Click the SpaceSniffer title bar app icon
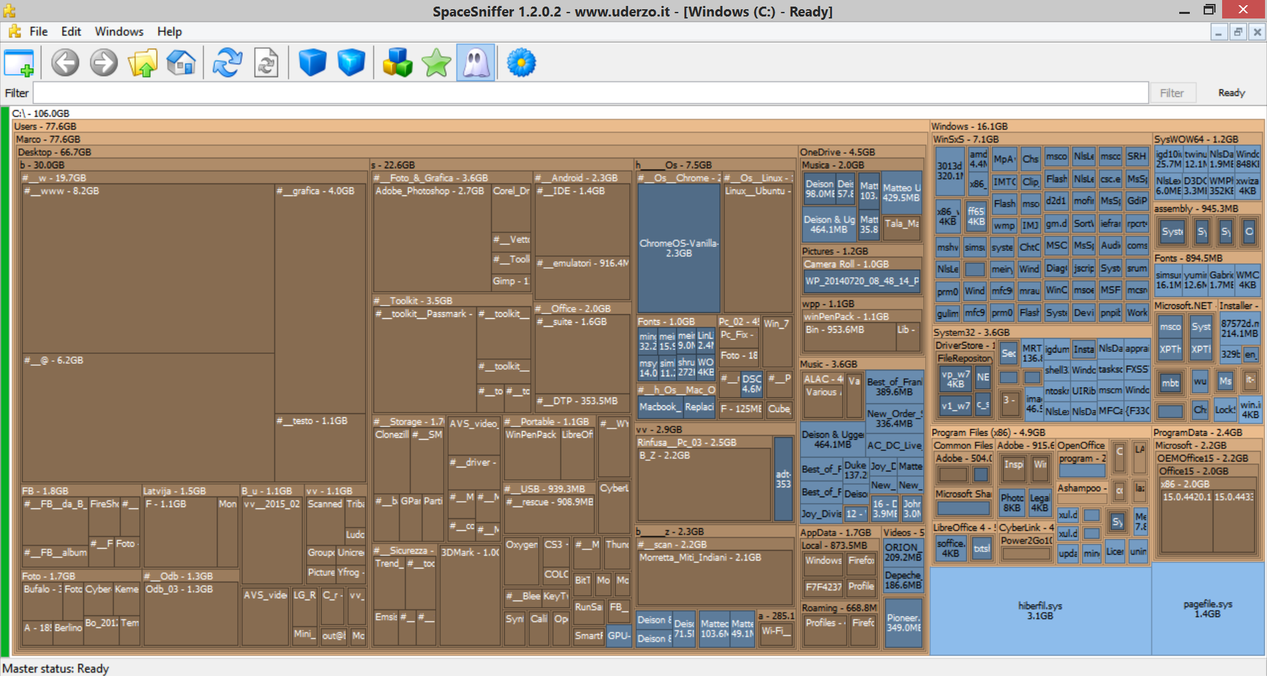 coord(9,11)
